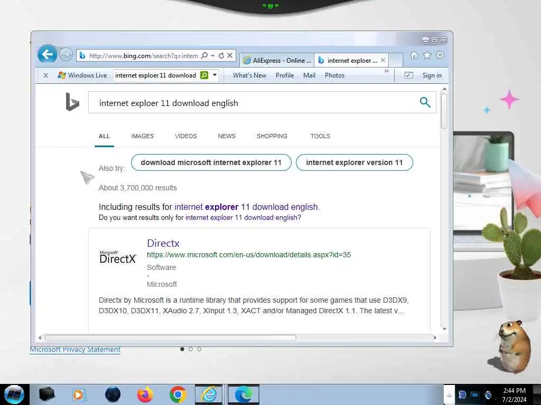This screenshot has height=405, width=541.
Task: Select the ALL results tab
Action: pyautogui.click(x=104, y=136)
